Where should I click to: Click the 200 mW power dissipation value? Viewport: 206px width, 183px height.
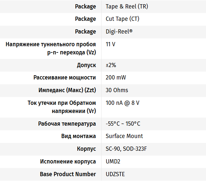click(116, 77)
